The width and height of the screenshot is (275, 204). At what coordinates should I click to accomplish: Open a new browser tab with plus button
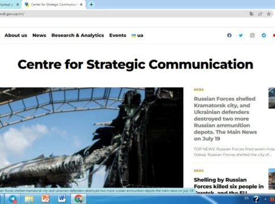tap(91, 5)
